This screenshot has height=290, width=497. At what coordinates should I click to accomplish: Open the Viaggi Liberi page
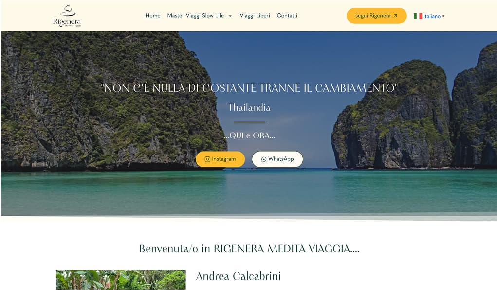pos(255,15)
